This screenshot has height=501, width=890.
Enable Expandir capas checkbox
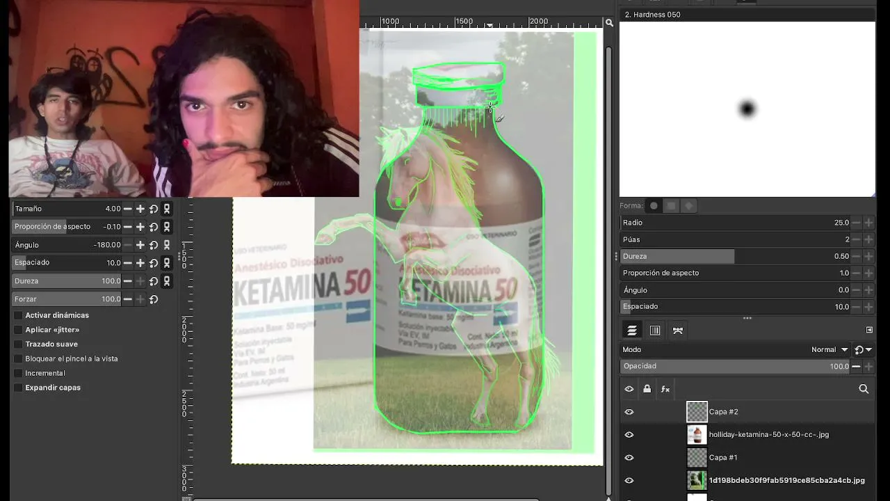18,388
